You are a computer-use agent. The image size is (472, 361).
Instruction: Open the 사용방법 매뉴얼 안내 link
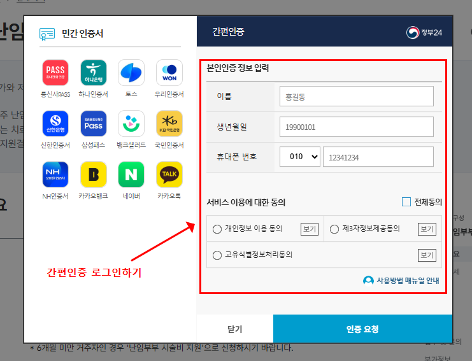click(x=408, y=281)
